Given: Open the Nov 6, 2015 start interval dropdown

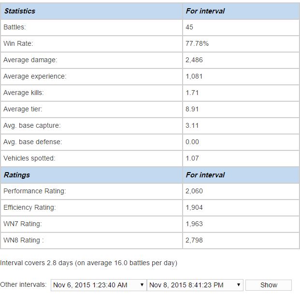Looking at the screenshot, I should click(x=98, y=285).
